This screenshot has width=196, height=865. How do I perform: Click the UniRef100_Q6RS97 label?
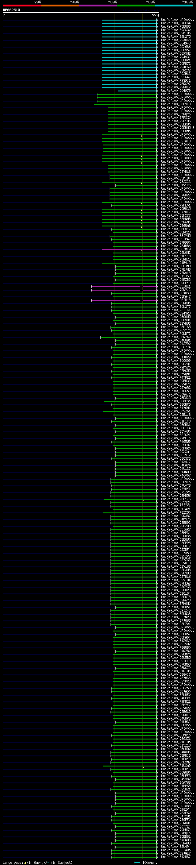coord(175,84)
